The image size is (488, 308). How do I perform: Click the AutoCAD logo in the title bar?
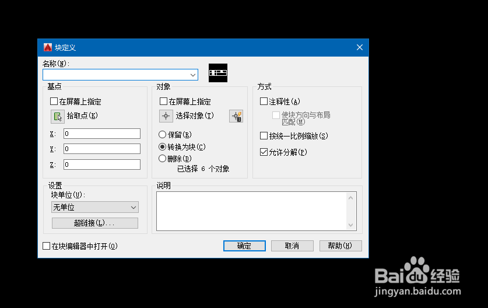click(48, 47)
